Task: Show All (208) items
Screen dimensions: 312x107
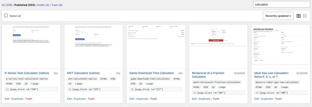Action: (x=7, y=5)
